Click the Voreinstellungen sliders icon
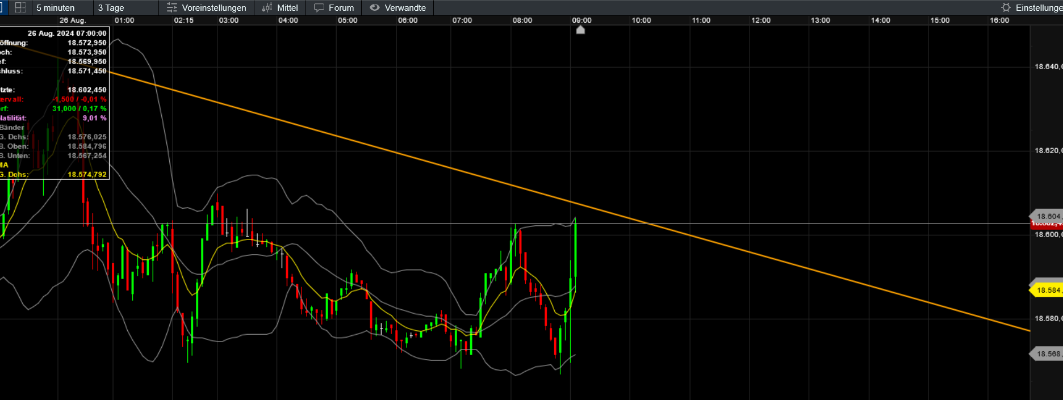The width and height of the screenshot is (1063, 400). point(171,7)
